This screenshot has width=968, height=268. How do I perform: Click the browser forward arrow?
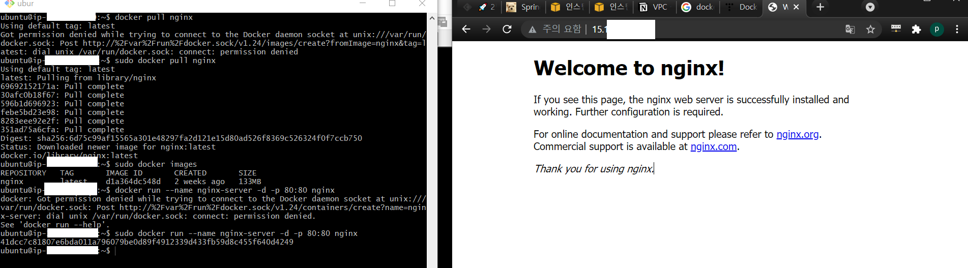[x=486, y=29]
